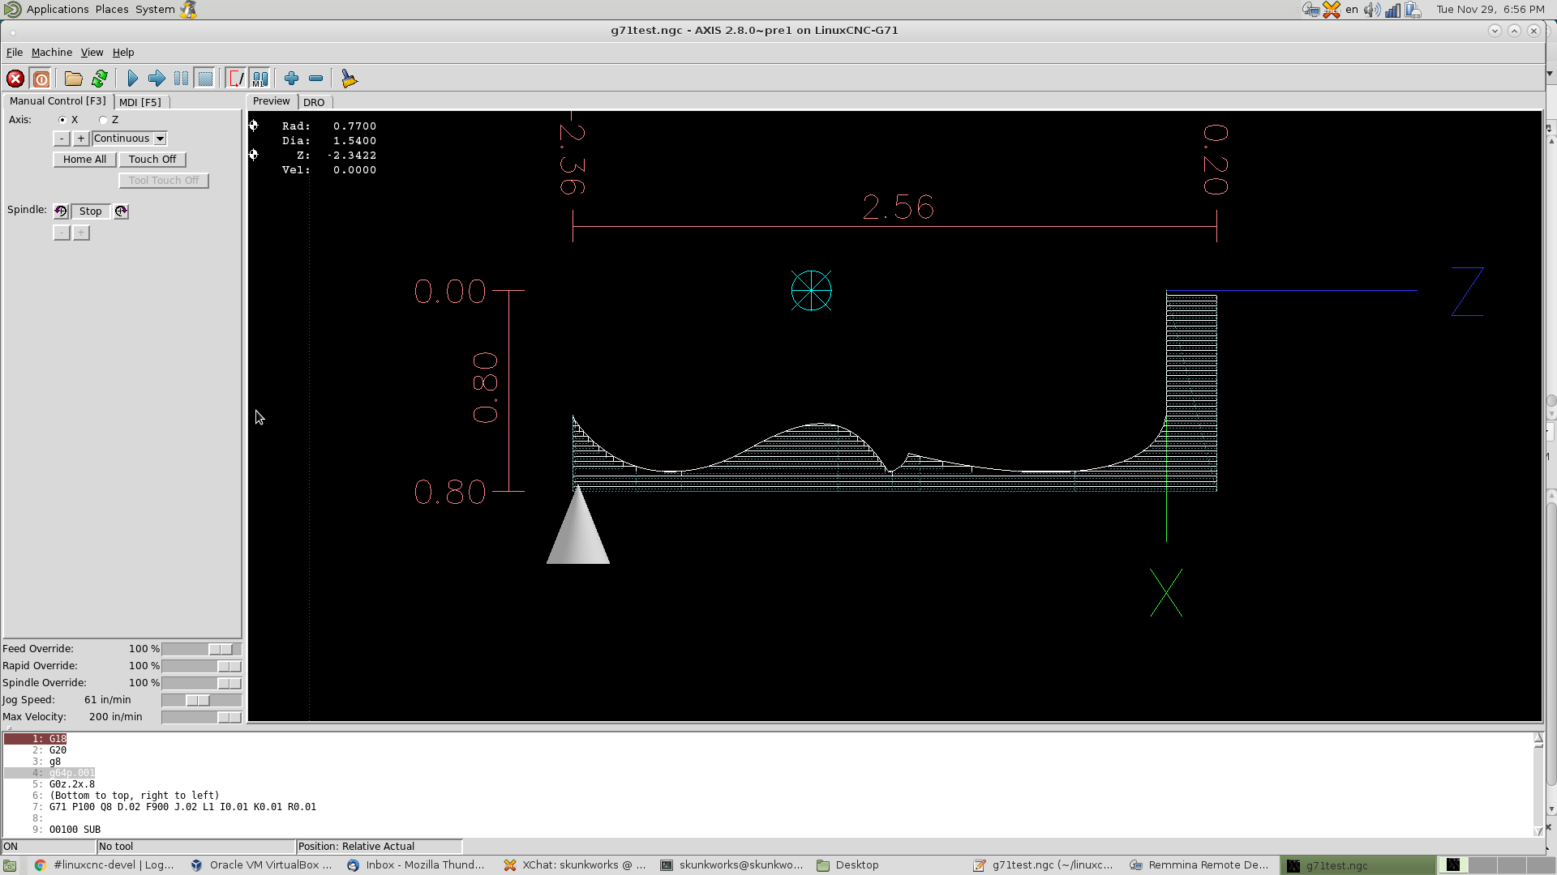1557x875 pixels.
Task: Open the clock showing Tue Nov 29
Action: pos(1491,10)
